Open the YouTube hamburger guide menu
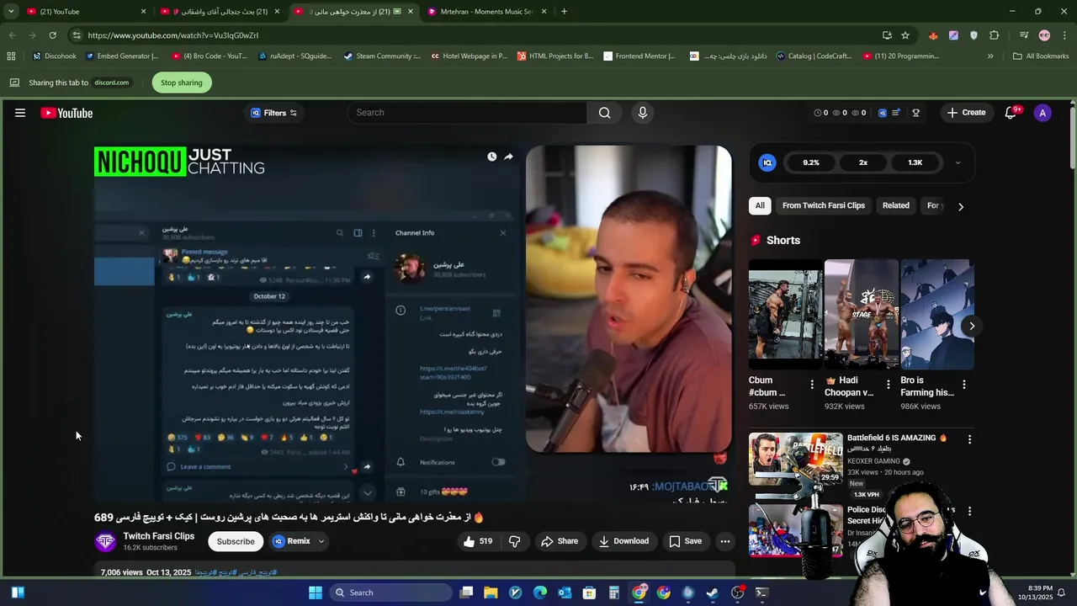This screenshot has height=606, width=1077. pyautogui.click(x=20, y=113)
